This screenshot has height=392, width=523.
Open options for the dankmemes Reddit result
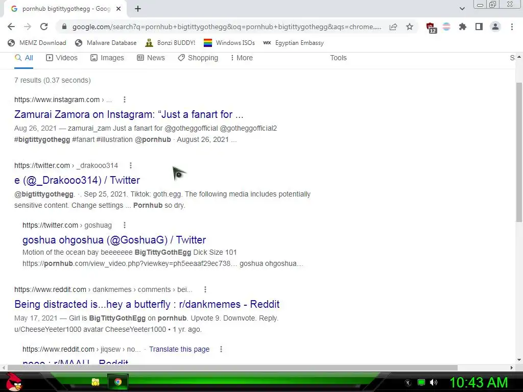point(205,289)
